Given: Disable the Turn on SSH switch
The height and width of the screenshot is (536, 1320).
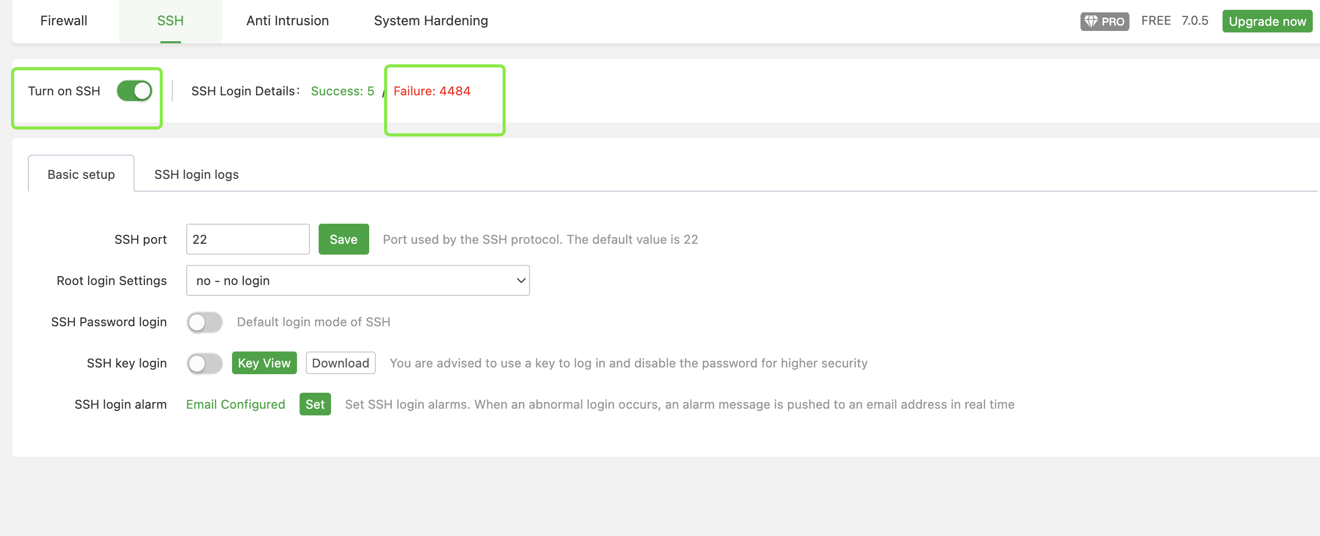Looking at the screenshot, I should [x=134, y=91].
